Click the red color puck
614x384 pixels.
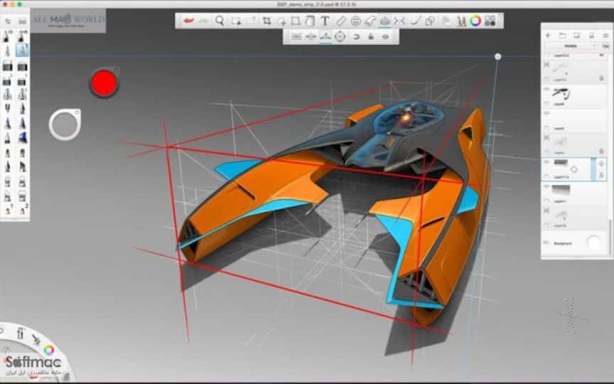pyautogui.click(x=104, y=82)
